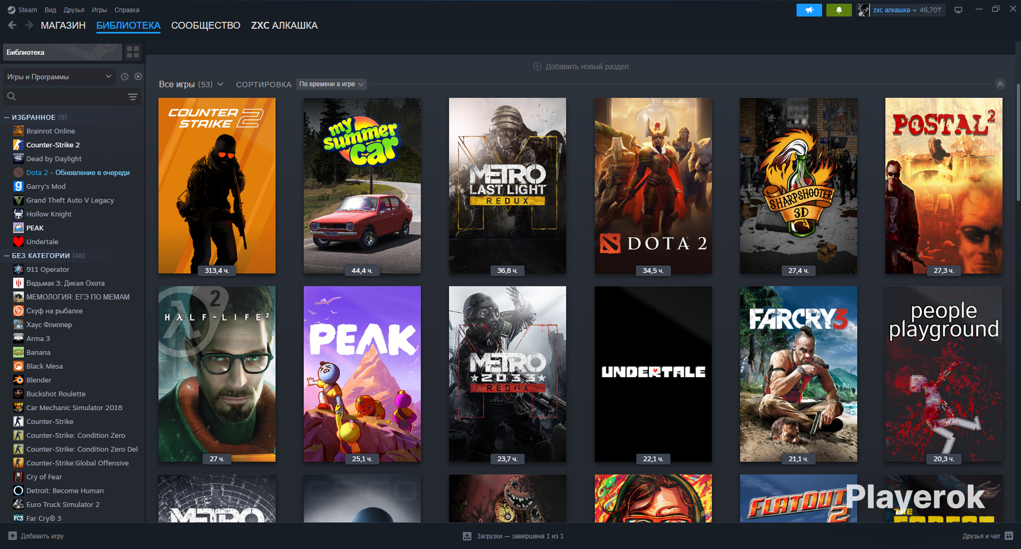Select the Undertale heart icon in sidebar

pos(18,242)
